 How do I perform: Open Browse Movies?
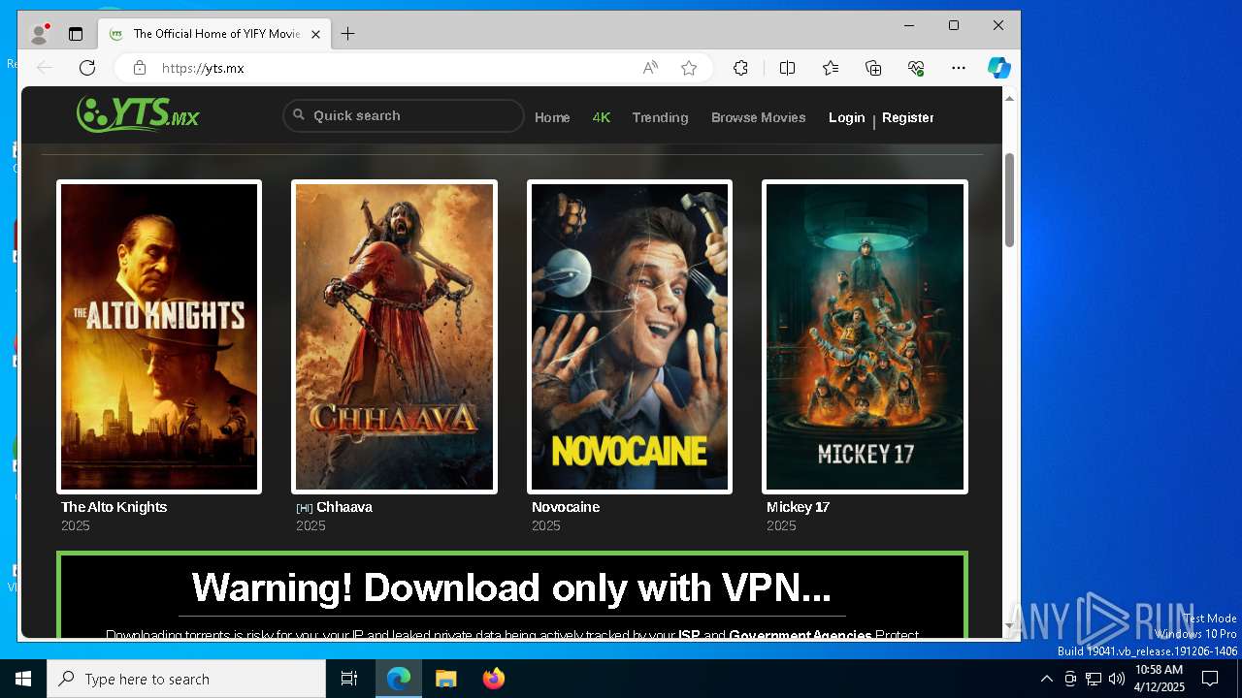pos(759,117)
